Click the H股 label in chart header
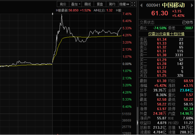The image size is (195, 135). point(118,10)
